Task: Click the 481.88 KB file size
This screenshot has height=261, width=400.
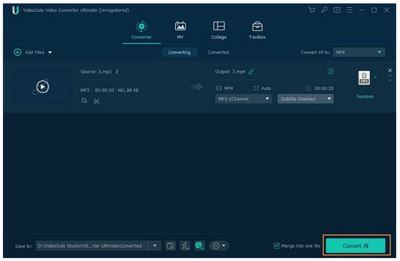Action: tap(128, 90)
